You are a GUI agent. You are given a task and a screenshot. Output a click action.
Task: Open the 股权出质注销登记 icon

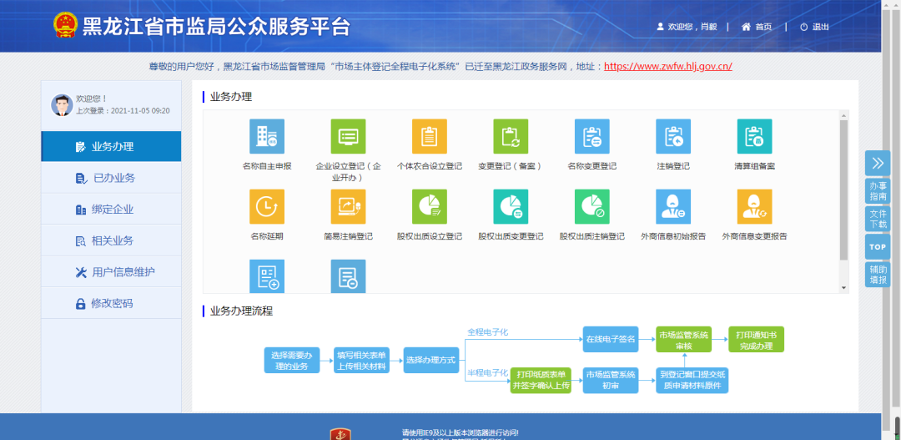click(x=591, y=206)
